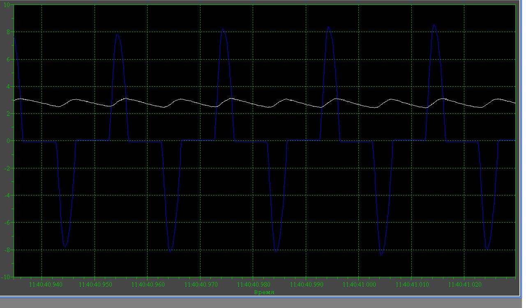Click the y-axis label positive 2
The image size is (526, 308).
(x=8, y=114)
